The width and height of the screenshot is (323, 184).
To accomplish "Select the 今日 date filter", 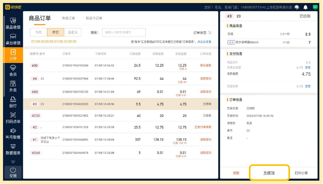I will [39, 32].
